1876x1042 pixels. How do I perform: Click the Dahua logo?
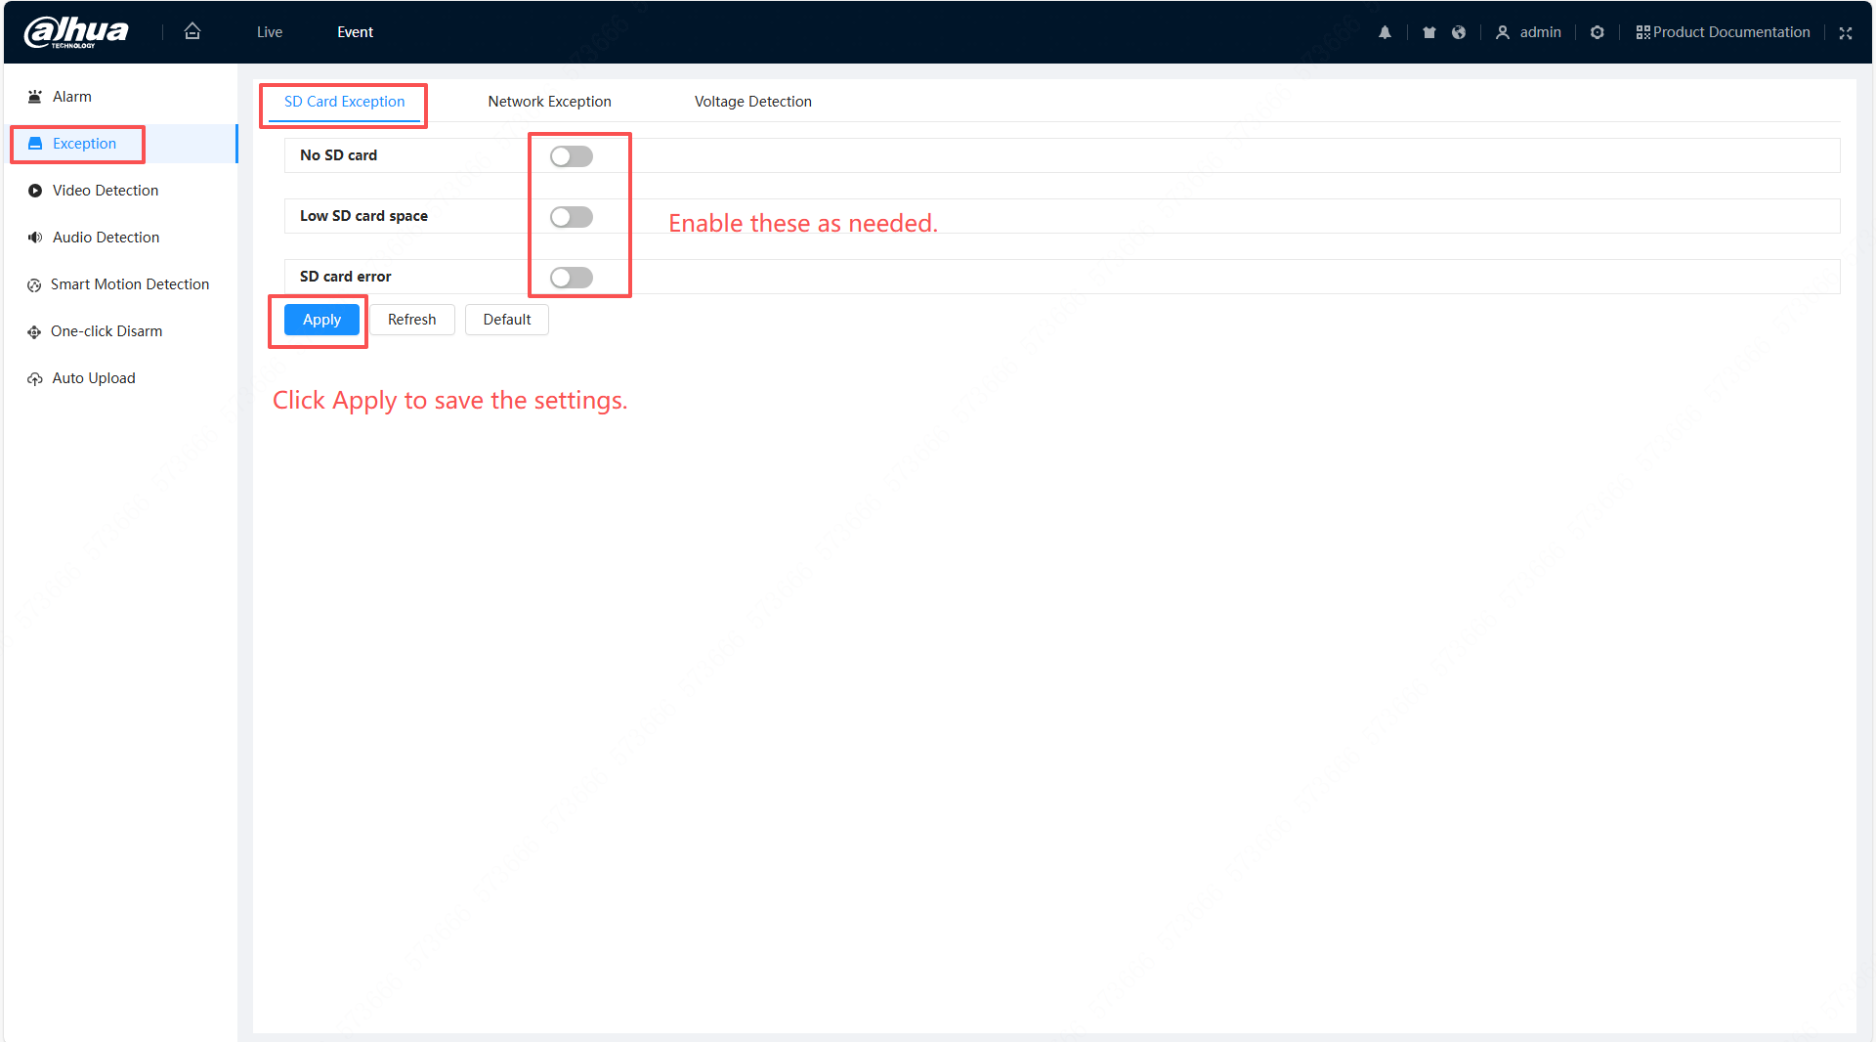point(76,32)
